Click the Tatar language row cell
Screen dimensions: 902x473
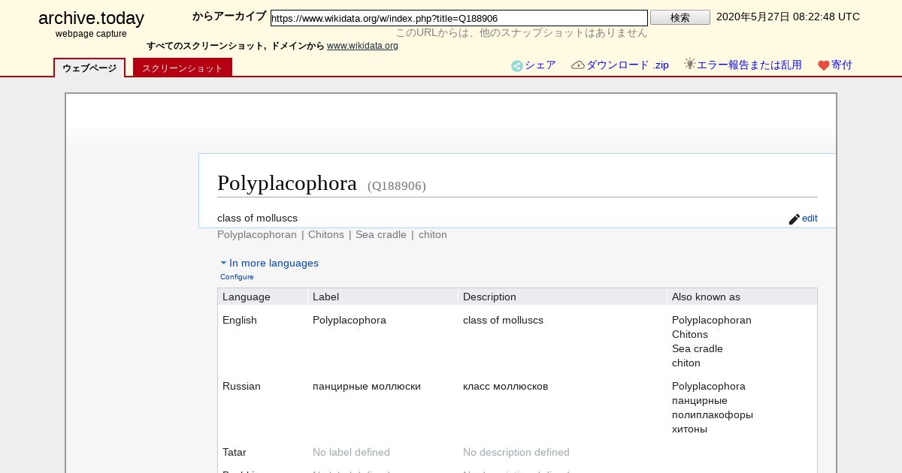[x=235, y=453]
